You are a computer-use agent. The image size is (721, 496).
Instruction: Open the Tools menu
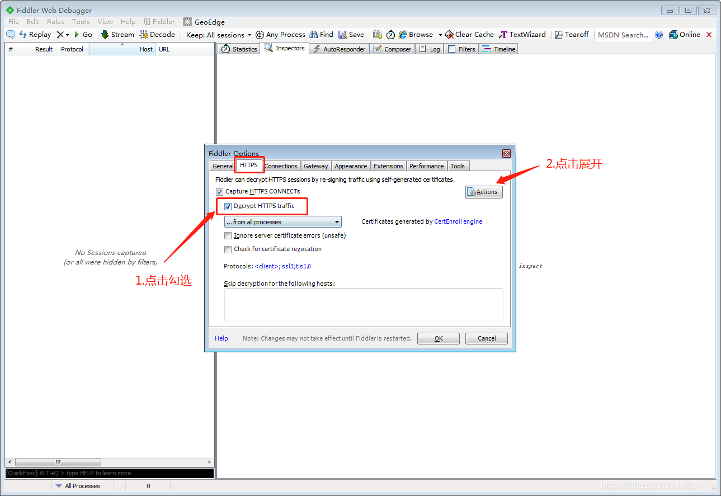point(81,22)
